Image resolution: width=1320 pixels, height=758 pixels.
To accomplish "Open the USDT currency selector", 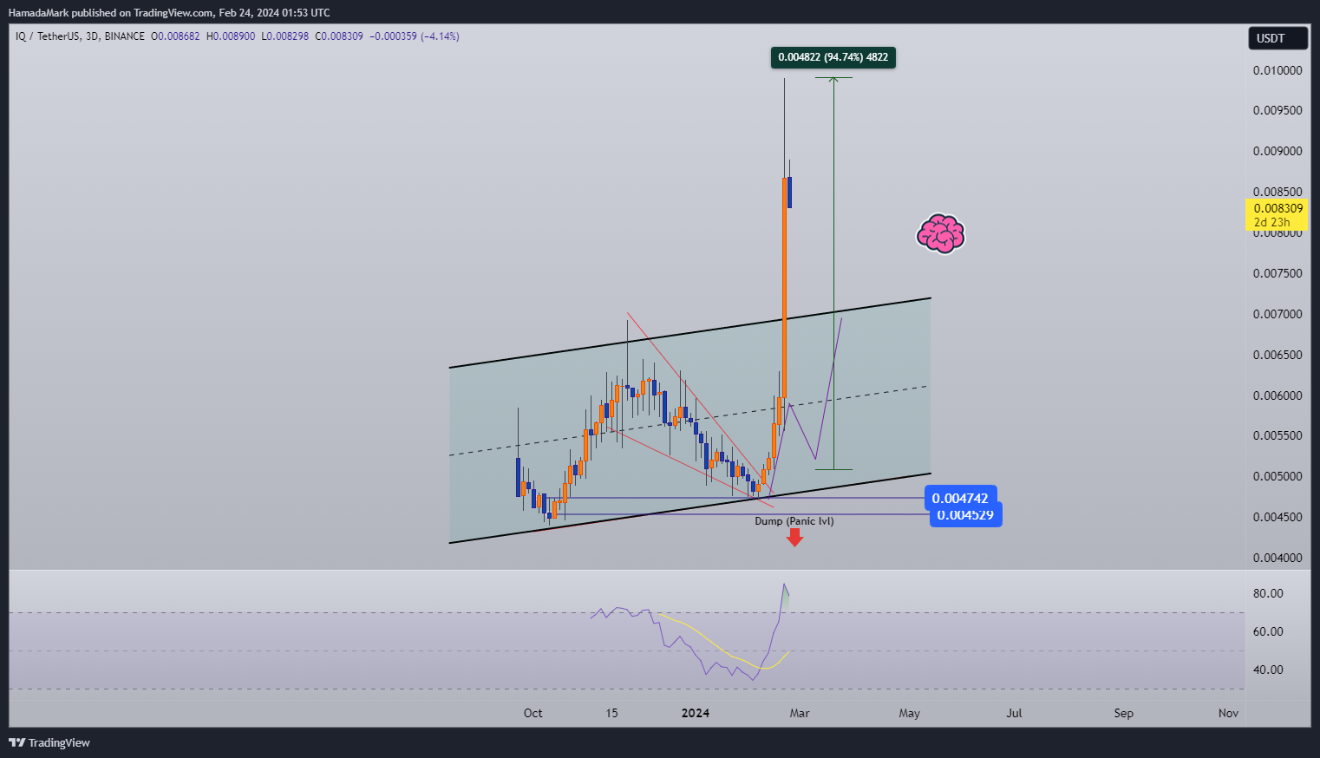I will [x=1278, y=38].
